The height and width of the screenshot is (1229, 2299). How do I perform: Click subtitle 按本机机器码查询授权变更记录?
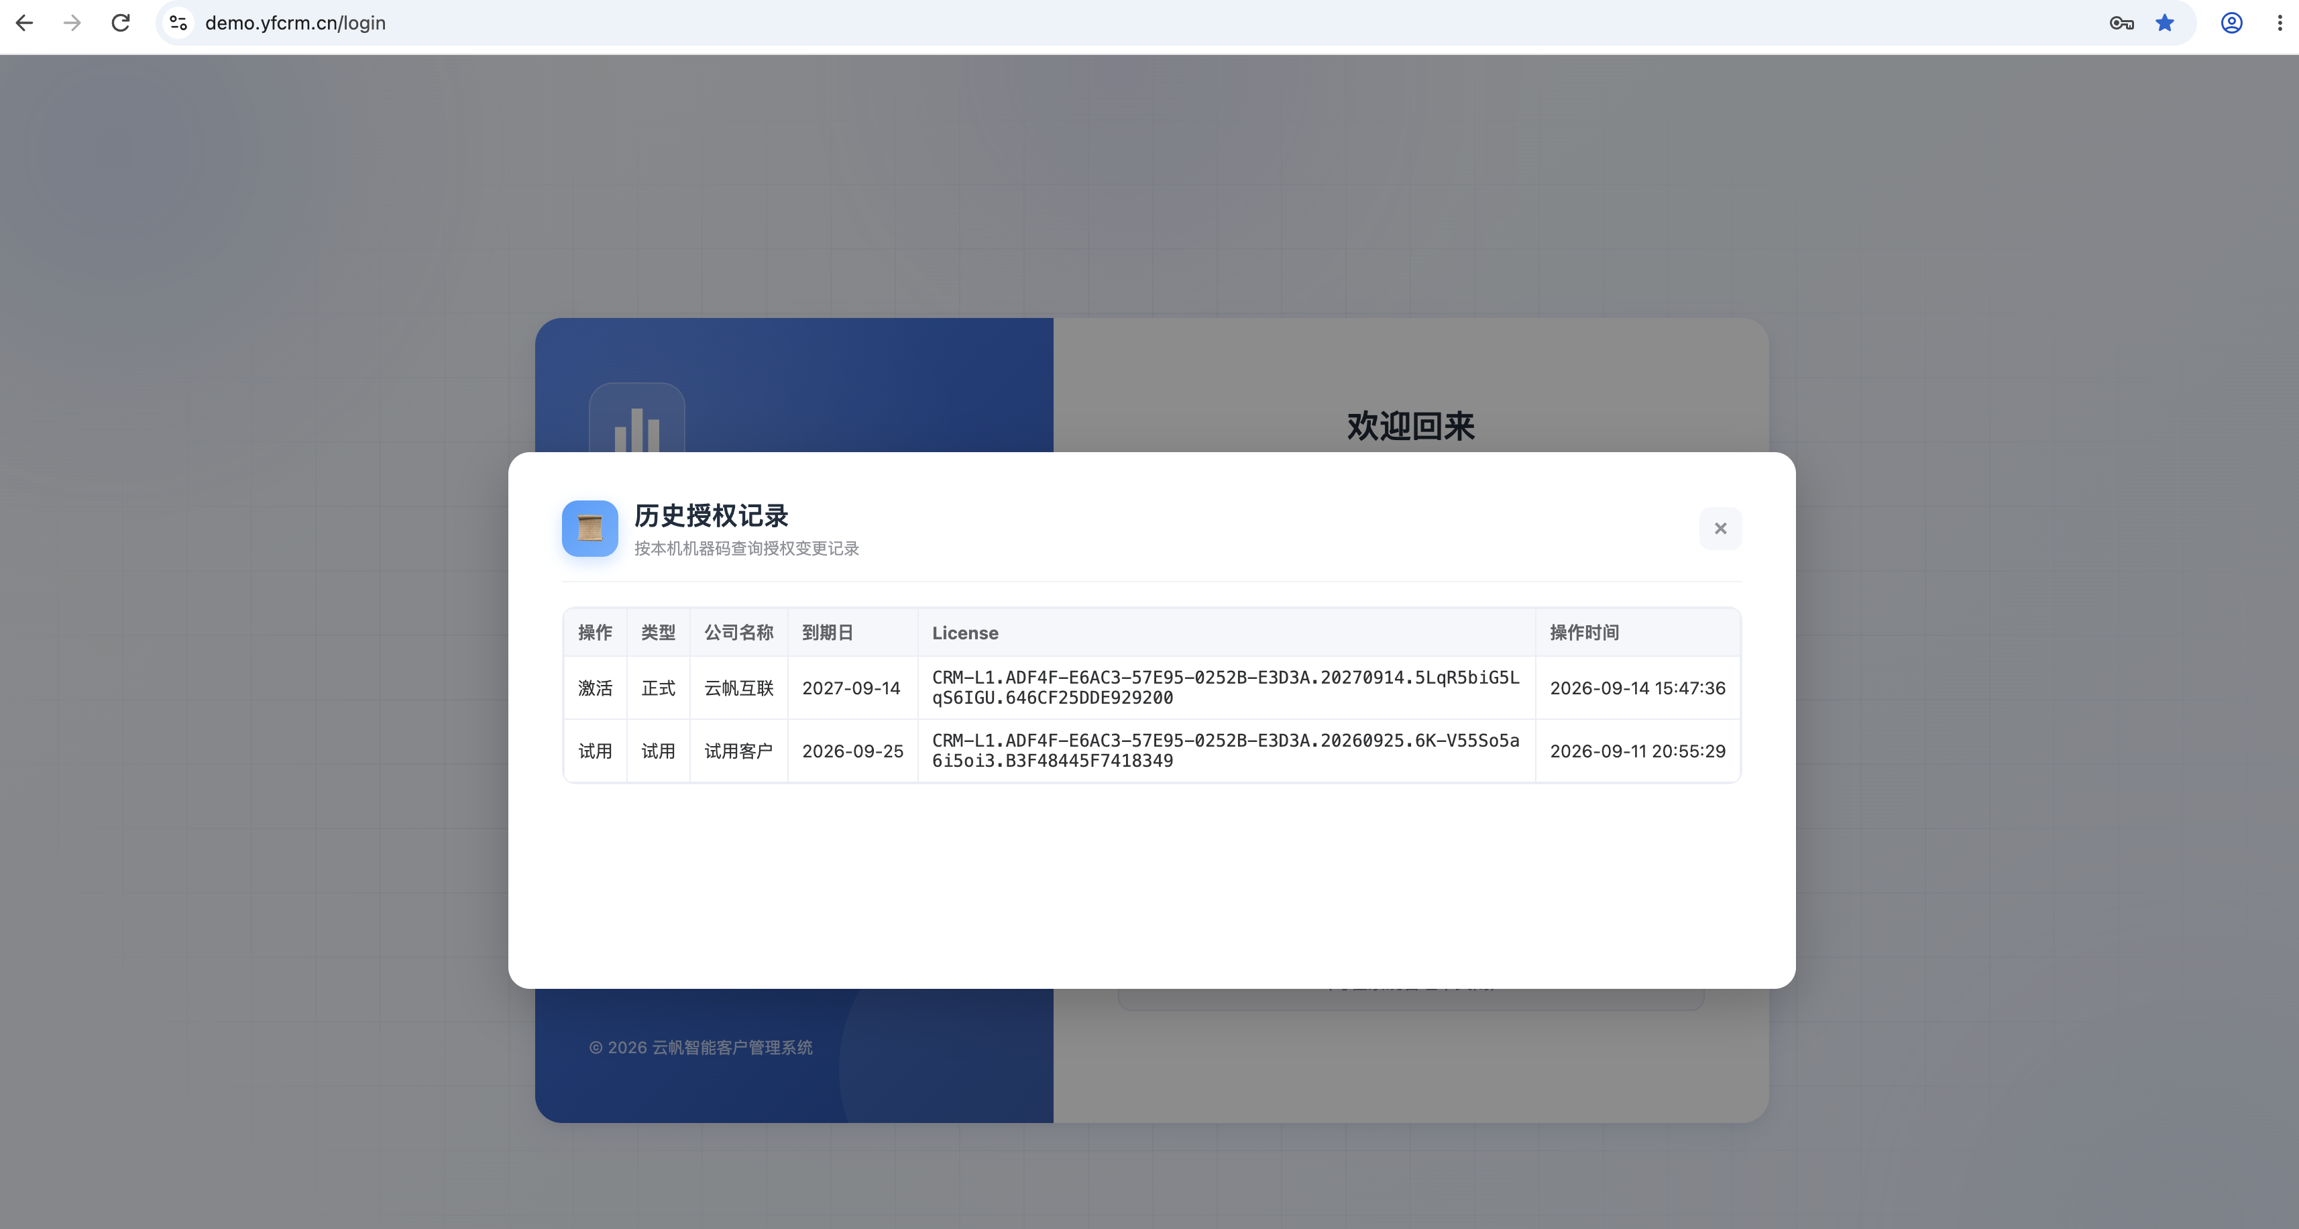[x=747, y=549]
